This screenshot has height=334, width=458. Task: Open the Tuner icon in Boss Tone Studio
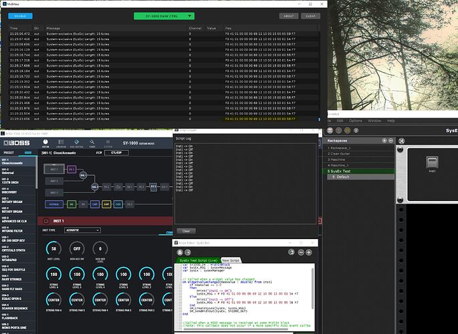point(92,143)
